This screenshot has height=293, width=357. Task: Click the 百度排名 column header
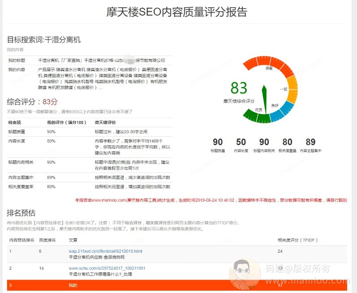(x=47, y=241)
